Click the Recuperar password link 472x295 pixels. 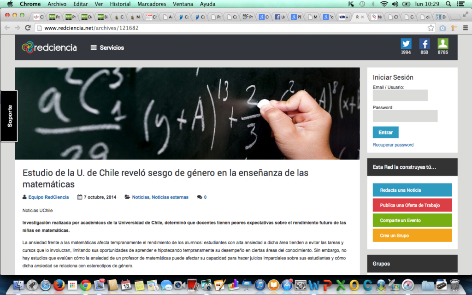click(x=393, y=145)
